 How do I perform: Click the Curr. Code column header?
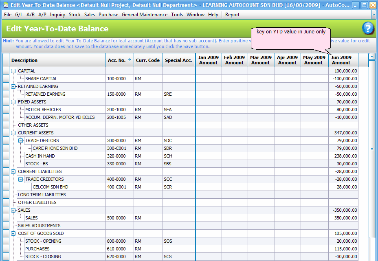(x=148, y=60)
